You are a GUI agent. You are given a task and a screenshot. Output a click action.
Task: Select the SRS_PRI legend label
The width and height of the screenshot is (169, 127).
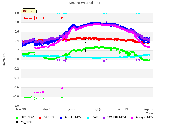49,117
